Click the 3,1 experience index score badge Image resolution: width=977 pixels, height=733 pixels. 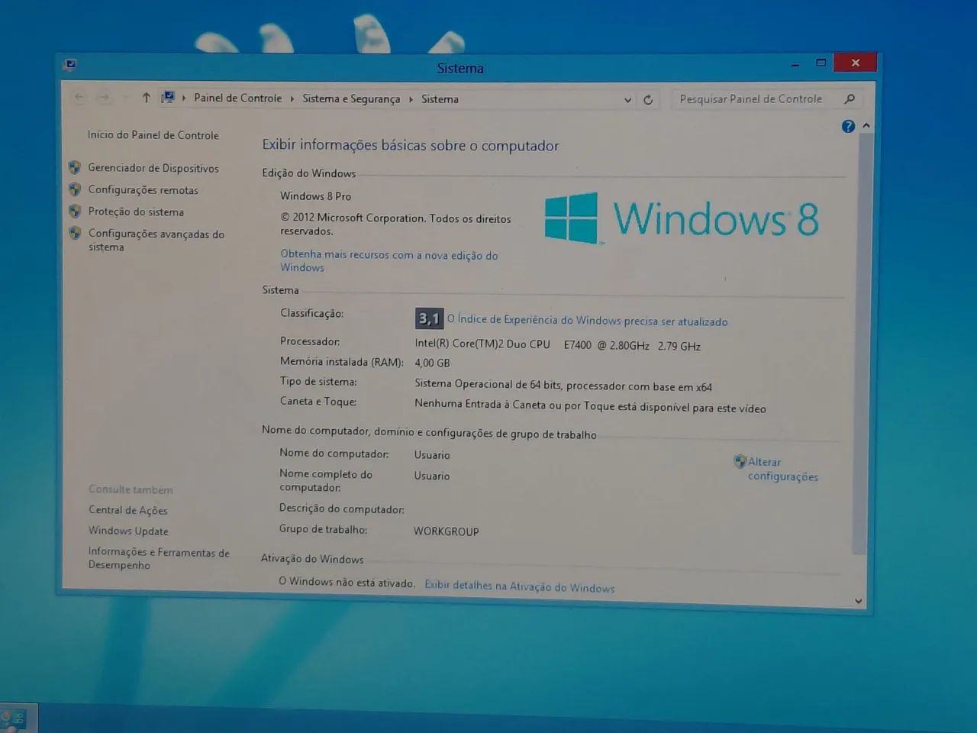click(x=429, y=318)
